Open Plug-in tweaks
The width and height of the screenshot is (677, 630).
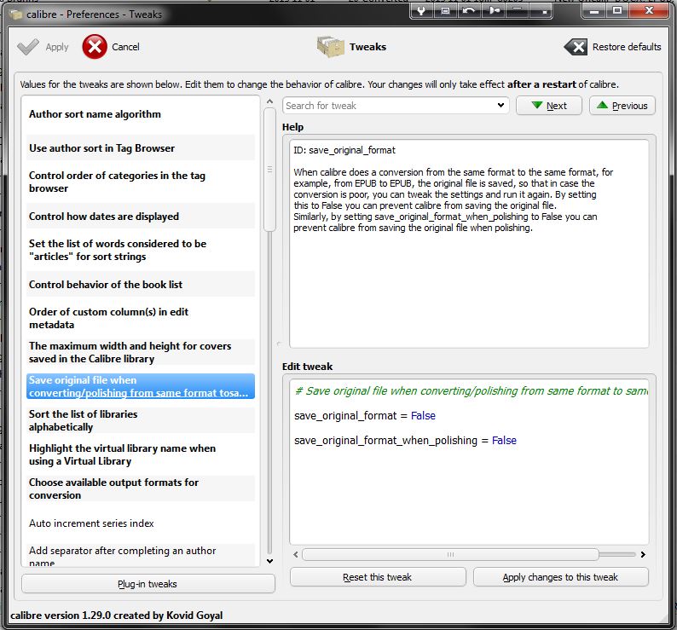[148, 584]
